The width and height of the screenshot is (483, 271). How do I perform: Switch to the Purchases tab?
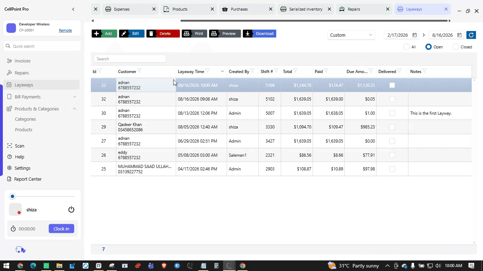click(x=247, y=9)
